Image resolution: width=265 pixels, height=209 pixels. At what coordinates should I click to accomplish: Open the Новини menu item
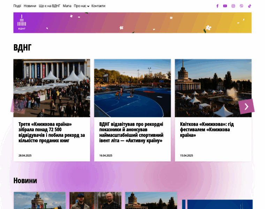pos(30,6)
